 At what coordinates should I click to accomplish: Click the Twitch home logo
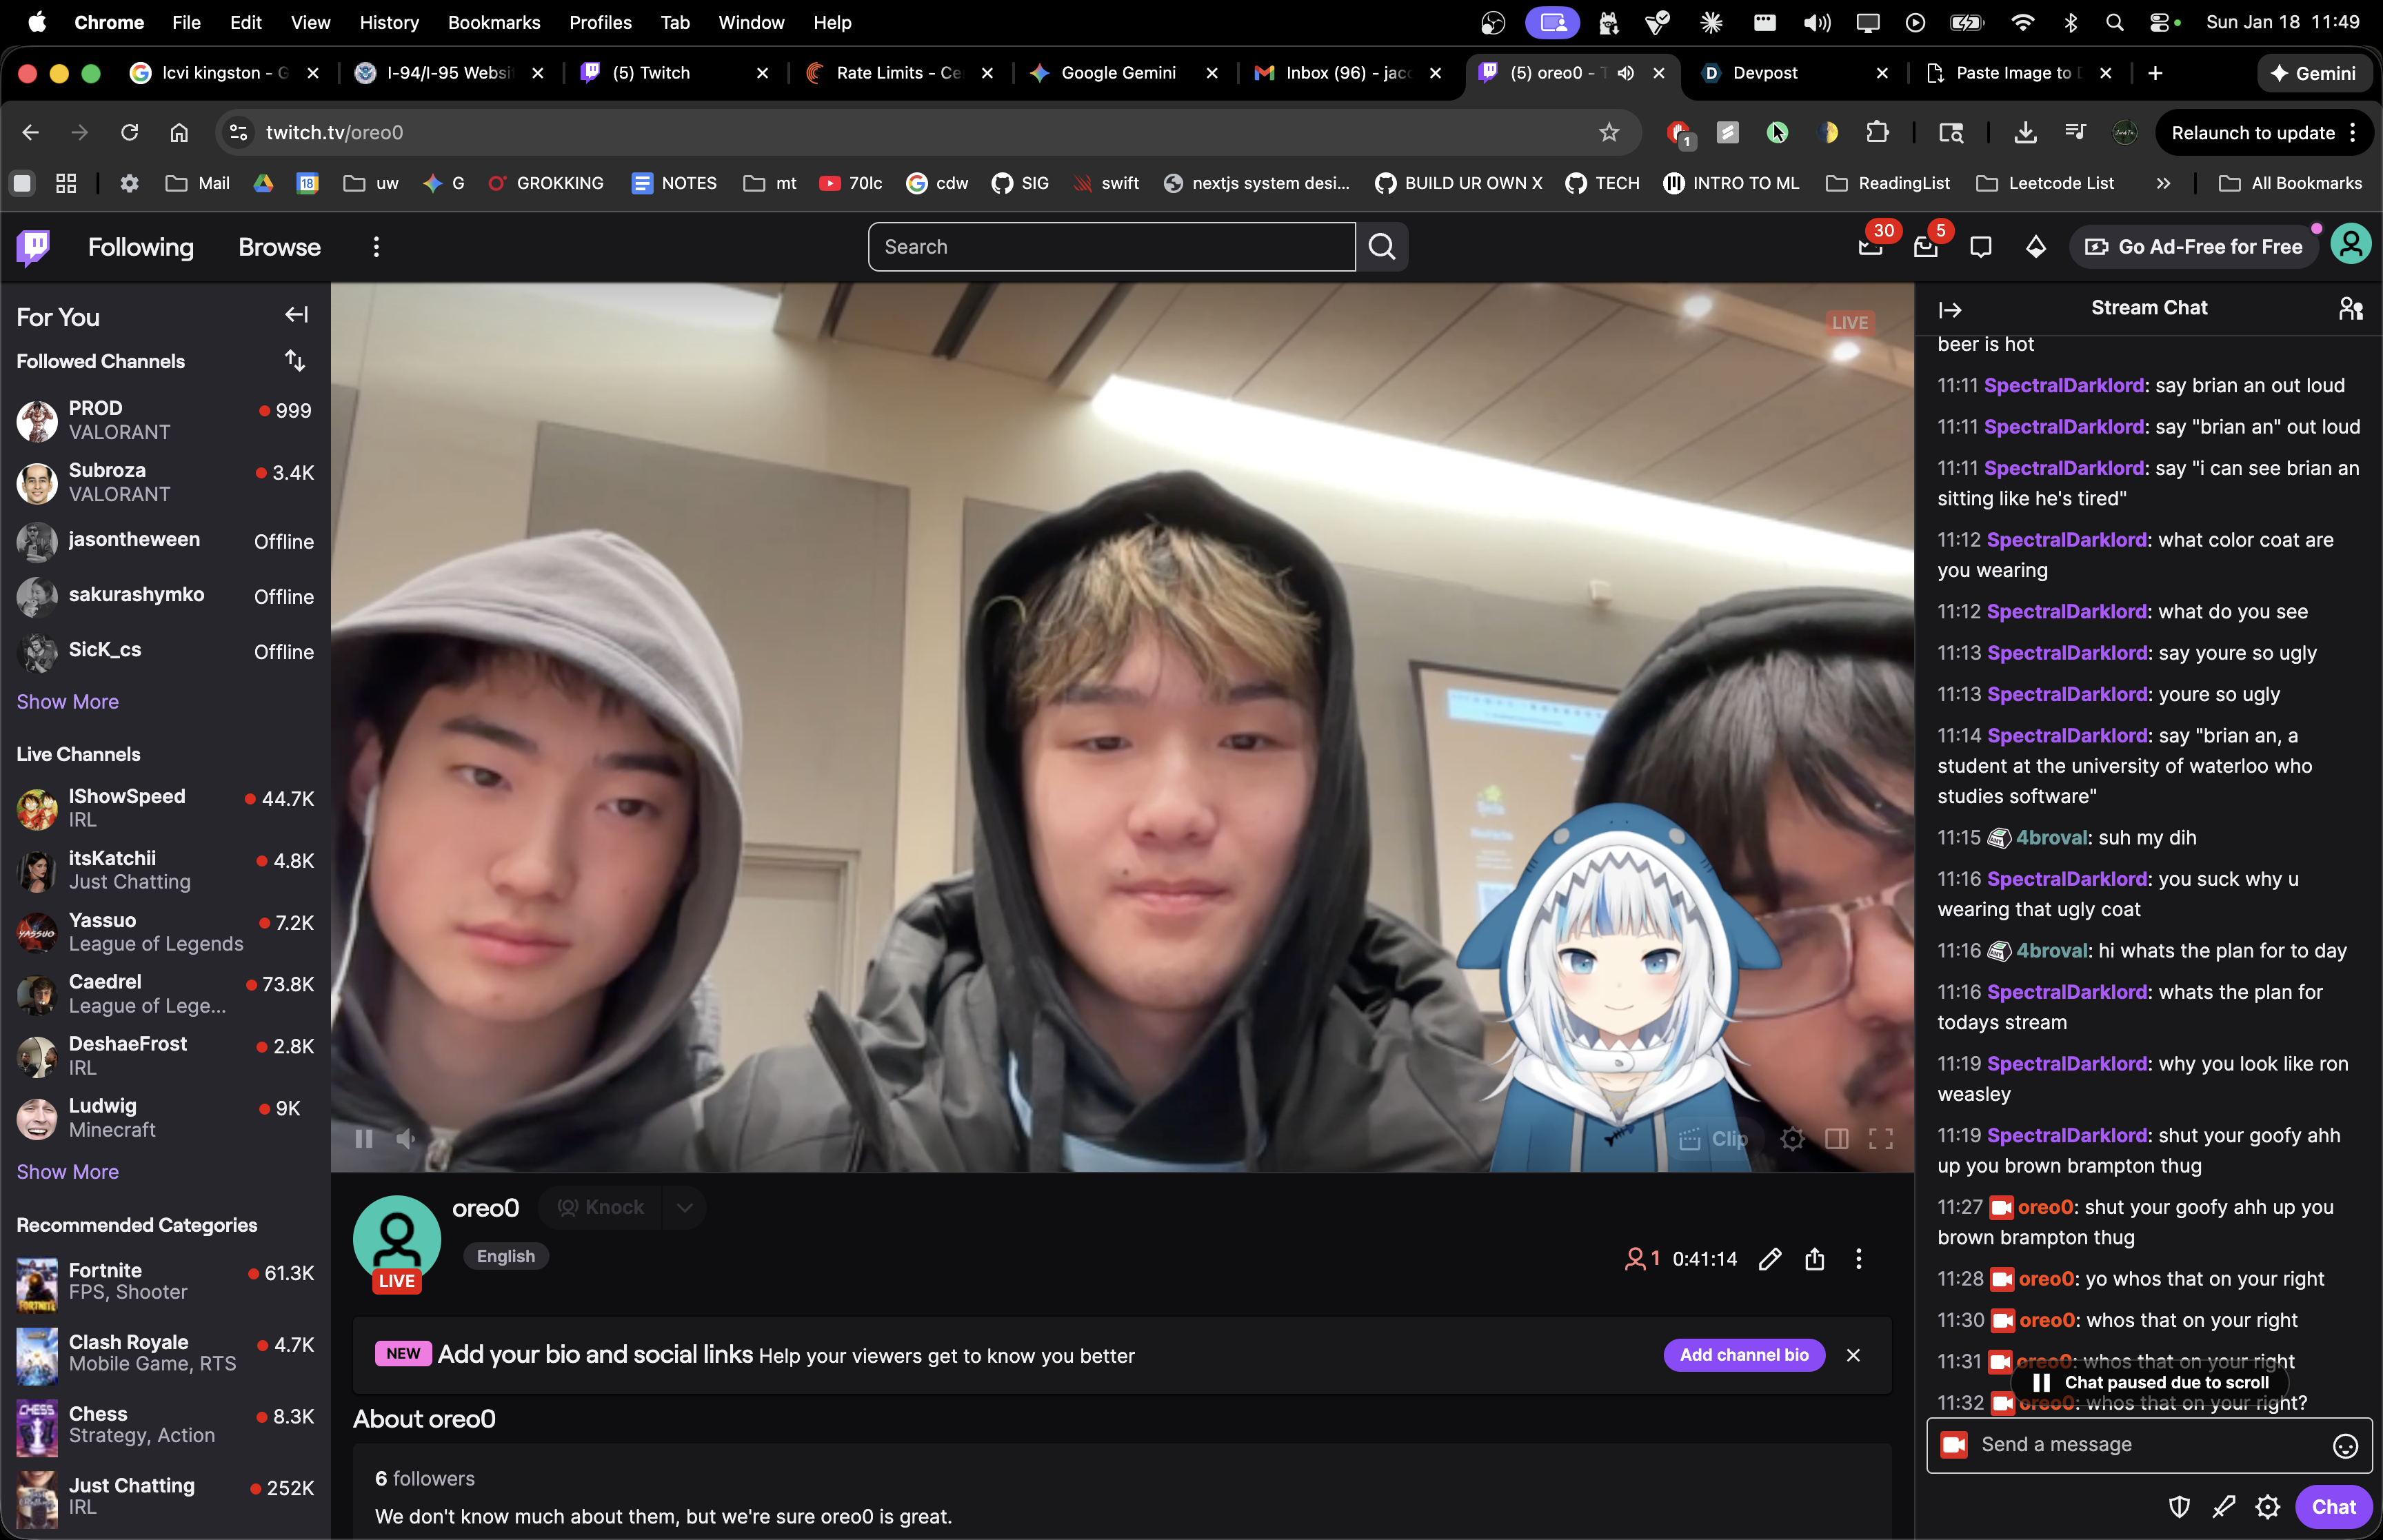pyautogui.click(x=33, y=246)
